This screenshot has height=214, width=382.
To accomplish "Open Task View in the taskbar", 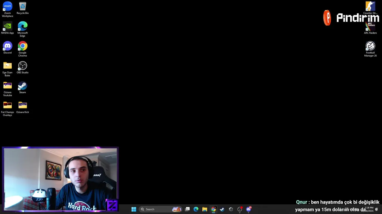I will [187, 209].
